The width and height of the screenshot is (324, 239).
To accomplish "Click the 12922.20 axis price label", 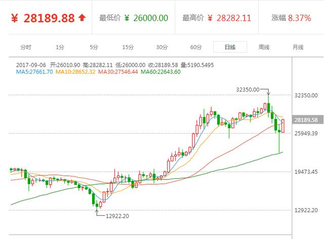I will pyautogui.click(x=306, y=210).
